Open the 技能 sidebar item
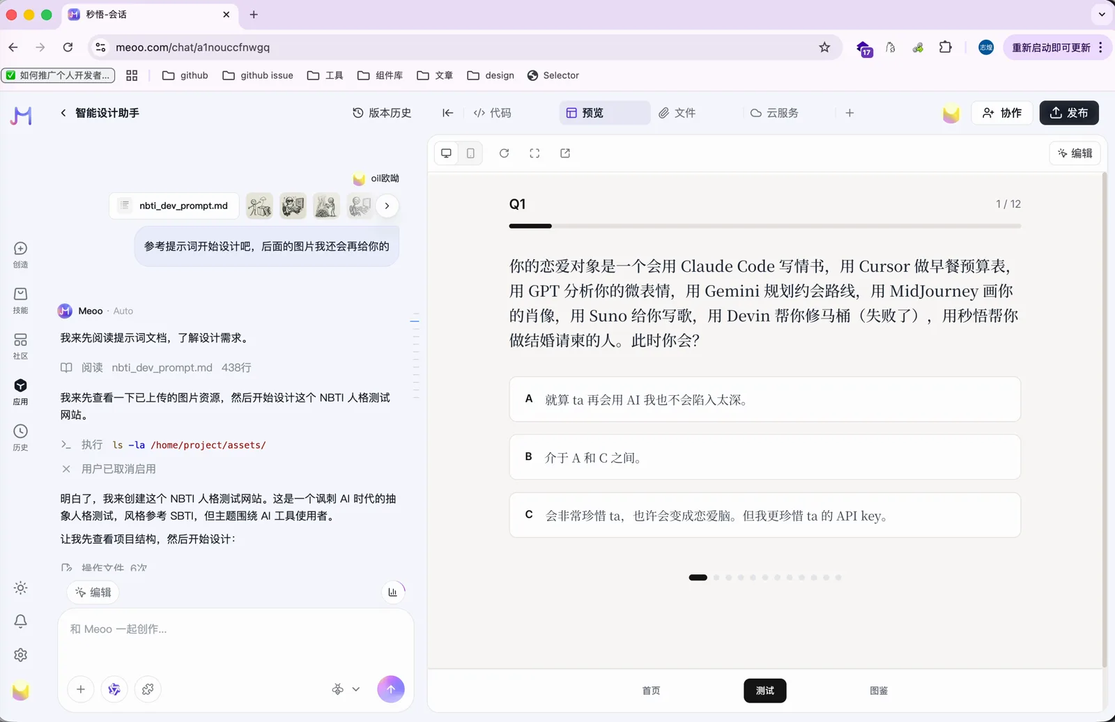 pos(21,300)
